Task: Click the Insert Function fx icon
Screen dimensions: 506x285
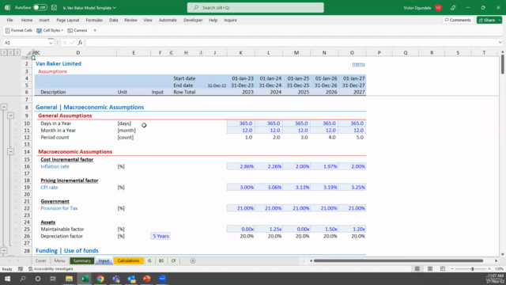Action: click(80, 43)
